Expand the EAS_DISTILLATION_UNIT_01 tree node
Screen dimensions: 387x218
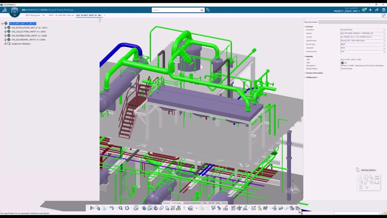[5, 28]
